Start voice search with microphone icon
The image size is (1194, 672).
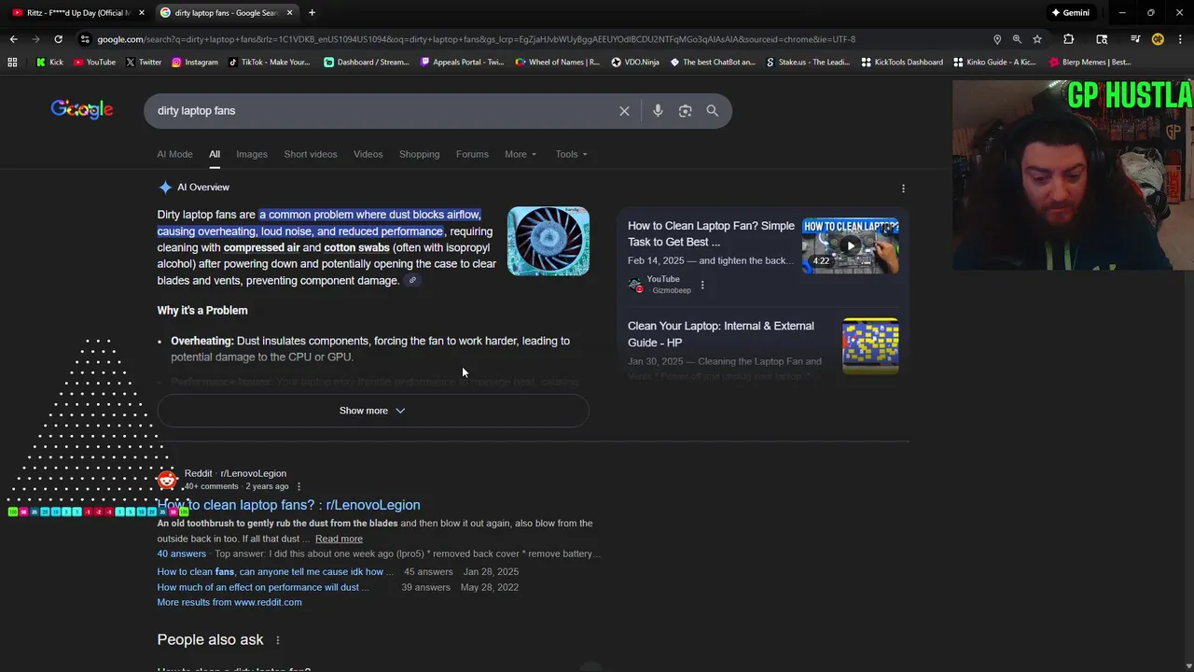tap(658, 111)
